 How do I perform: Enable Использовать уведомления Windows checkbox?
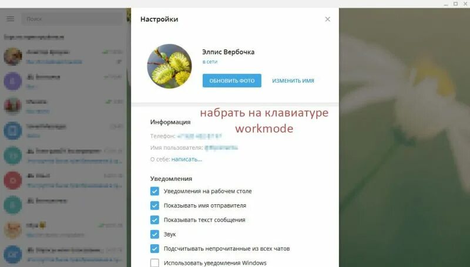click(155, 263)
